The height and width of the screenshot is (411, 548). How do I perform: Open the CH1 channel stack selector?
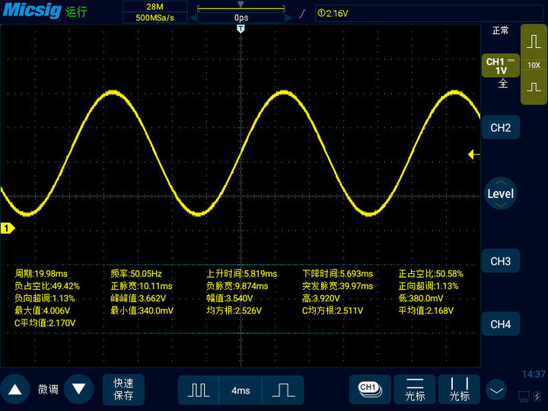pos(370,390)
